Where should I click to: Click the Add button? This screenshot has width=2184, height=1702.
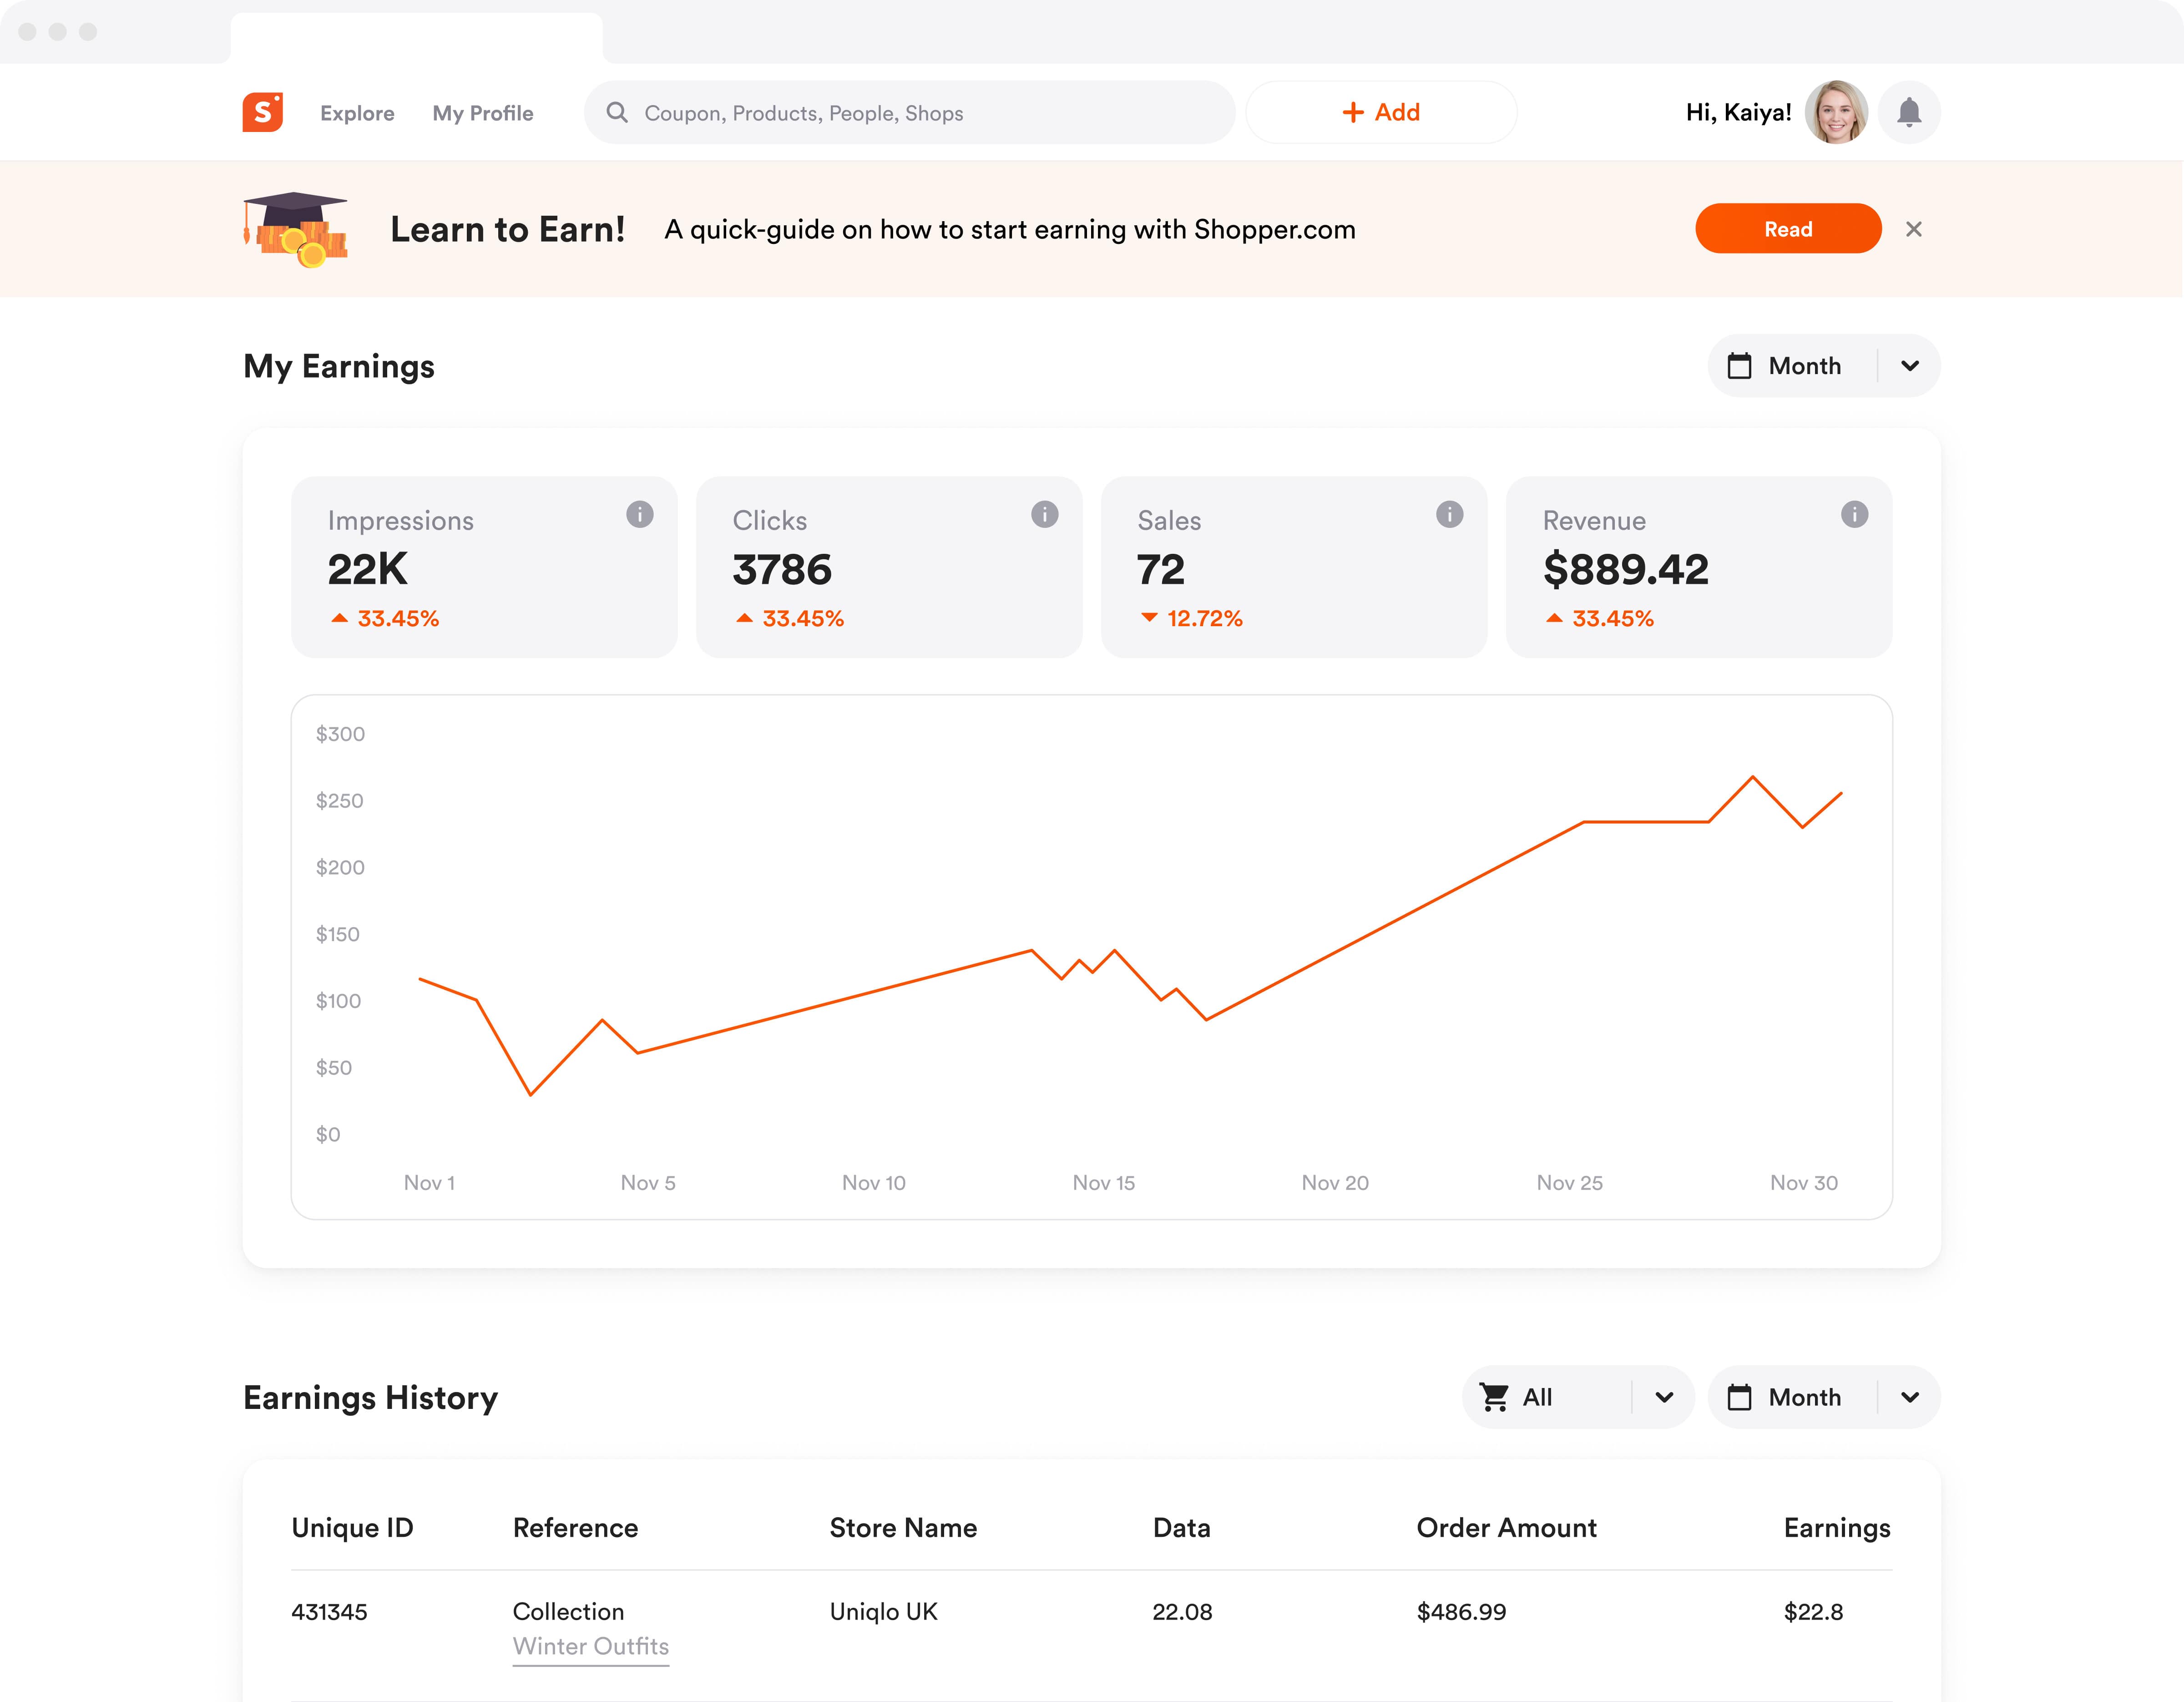(1380, 112)
